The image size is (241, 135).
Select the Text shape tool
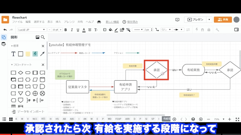[x=13, y=54]
